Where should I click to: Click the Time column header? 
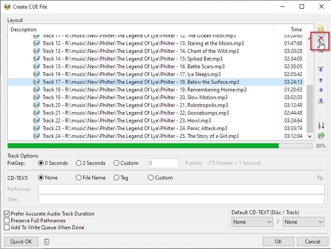point(289,29)
